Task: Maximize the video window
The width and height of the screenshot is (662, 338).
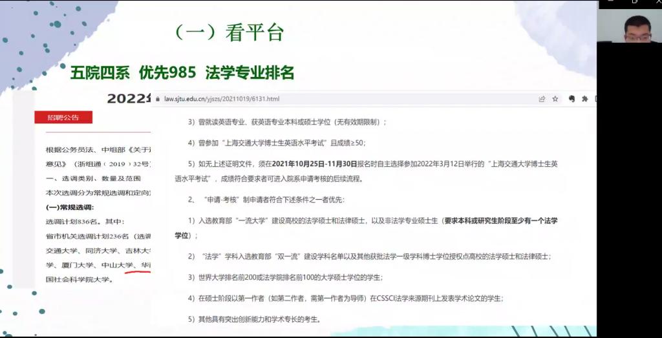Action: click(634, 3)
